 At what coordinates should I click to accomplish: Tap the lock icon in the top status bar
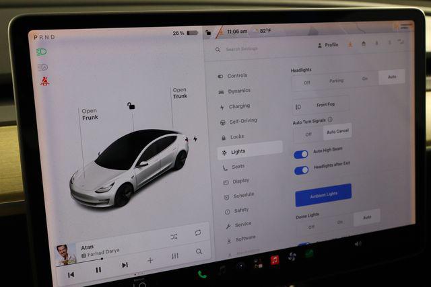click(208, 33)
